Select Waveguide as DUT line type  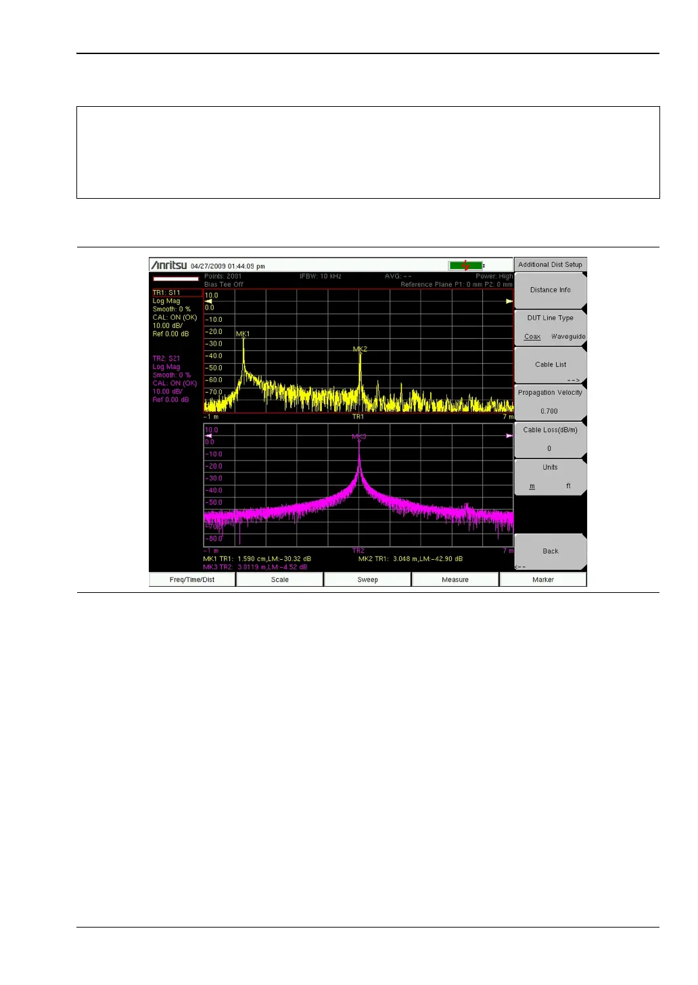568,337
